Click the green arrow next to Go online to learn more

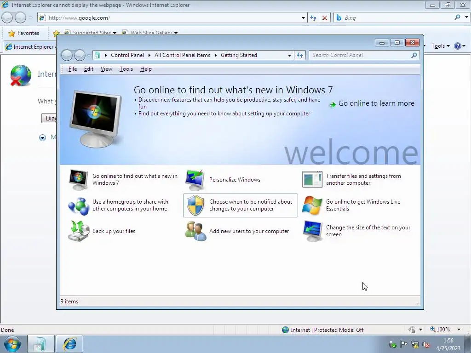(333, 104)
